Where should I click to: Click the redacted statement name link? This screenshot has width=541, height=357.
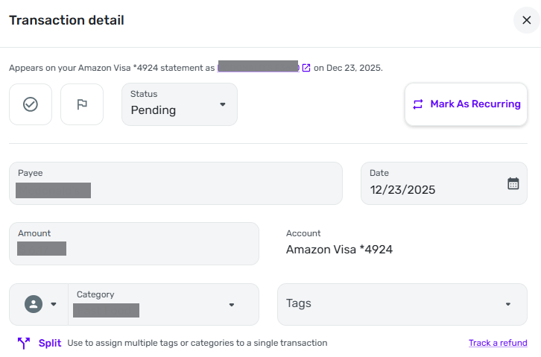pyautogui.click(x=258, y=67)
